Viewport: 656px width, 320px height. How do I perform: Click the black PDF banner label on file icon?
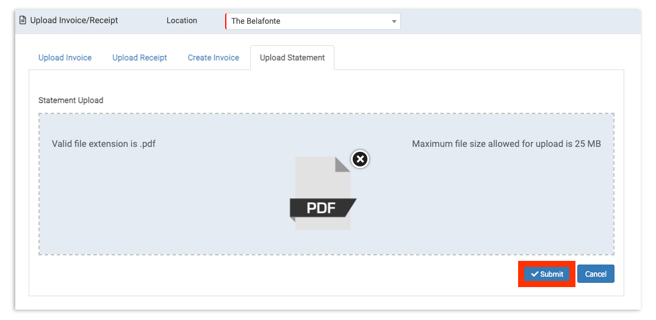coord(322,208)
